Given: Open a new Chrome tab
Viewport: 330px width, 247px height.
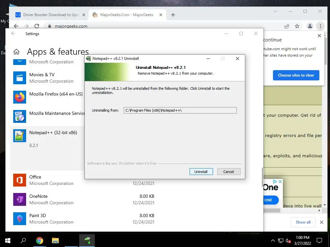Looking at the screenshot, I should (173, 15).
